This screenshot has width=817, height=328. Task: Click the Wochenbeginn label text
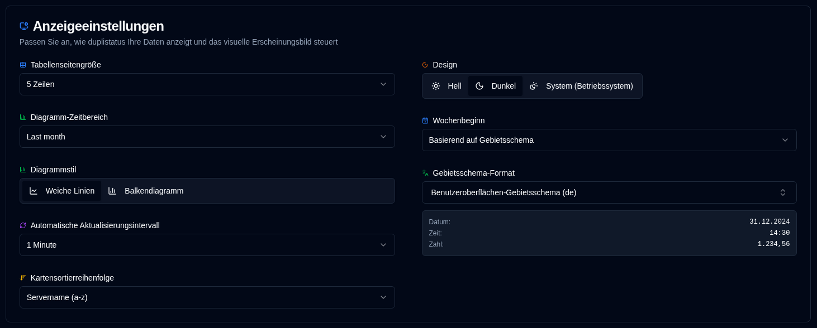tap(459, 120)
